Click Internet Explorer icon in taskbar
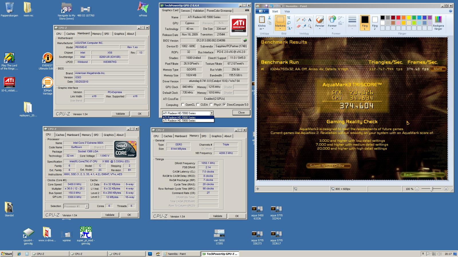458x257 pixels. [19, 254]
